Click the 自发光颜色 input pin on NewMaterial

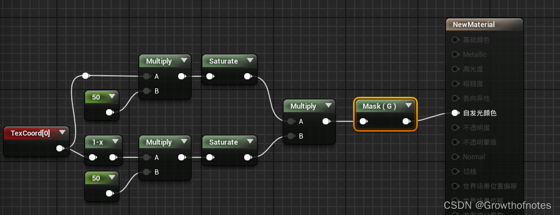point(455,113)
